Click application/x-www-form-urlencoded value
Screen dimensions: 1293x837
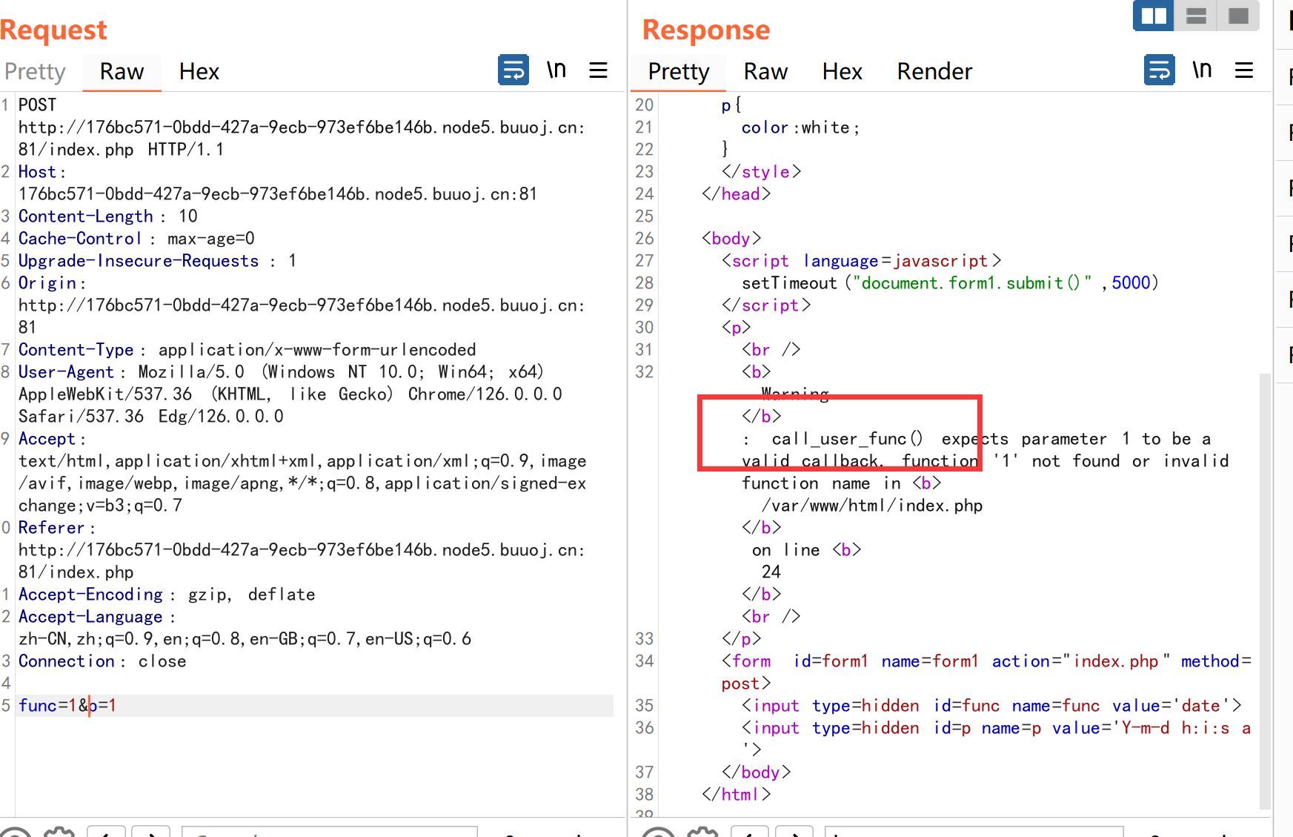[317, 350]
